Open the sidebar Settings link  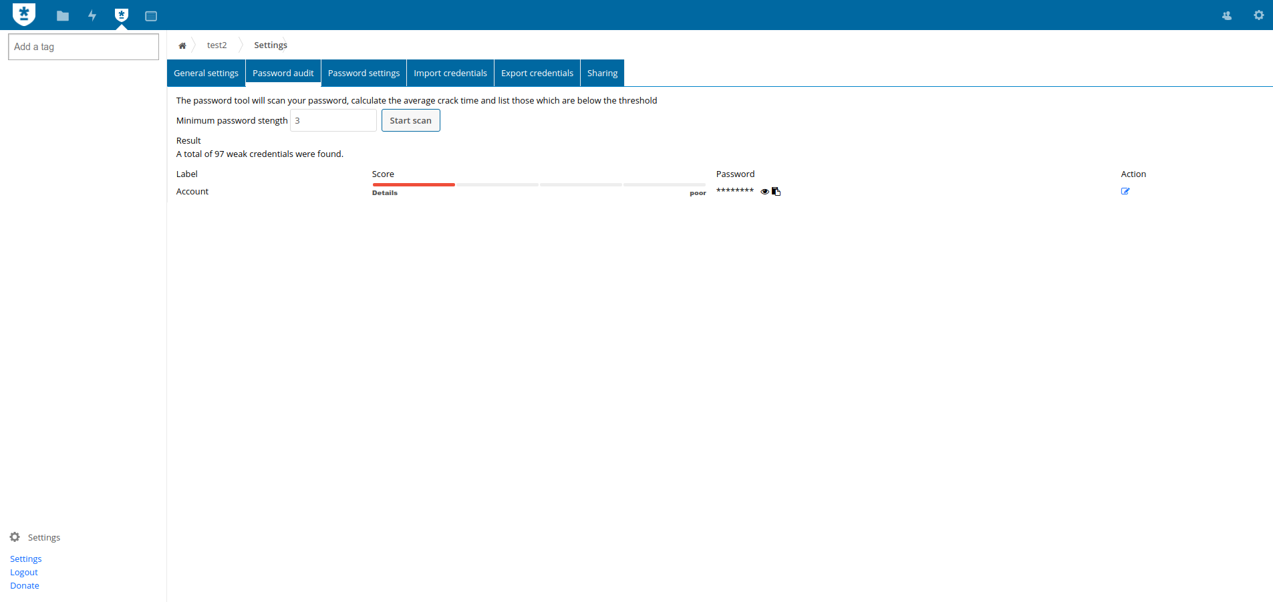pyautogui.click(x=26, y=559)
